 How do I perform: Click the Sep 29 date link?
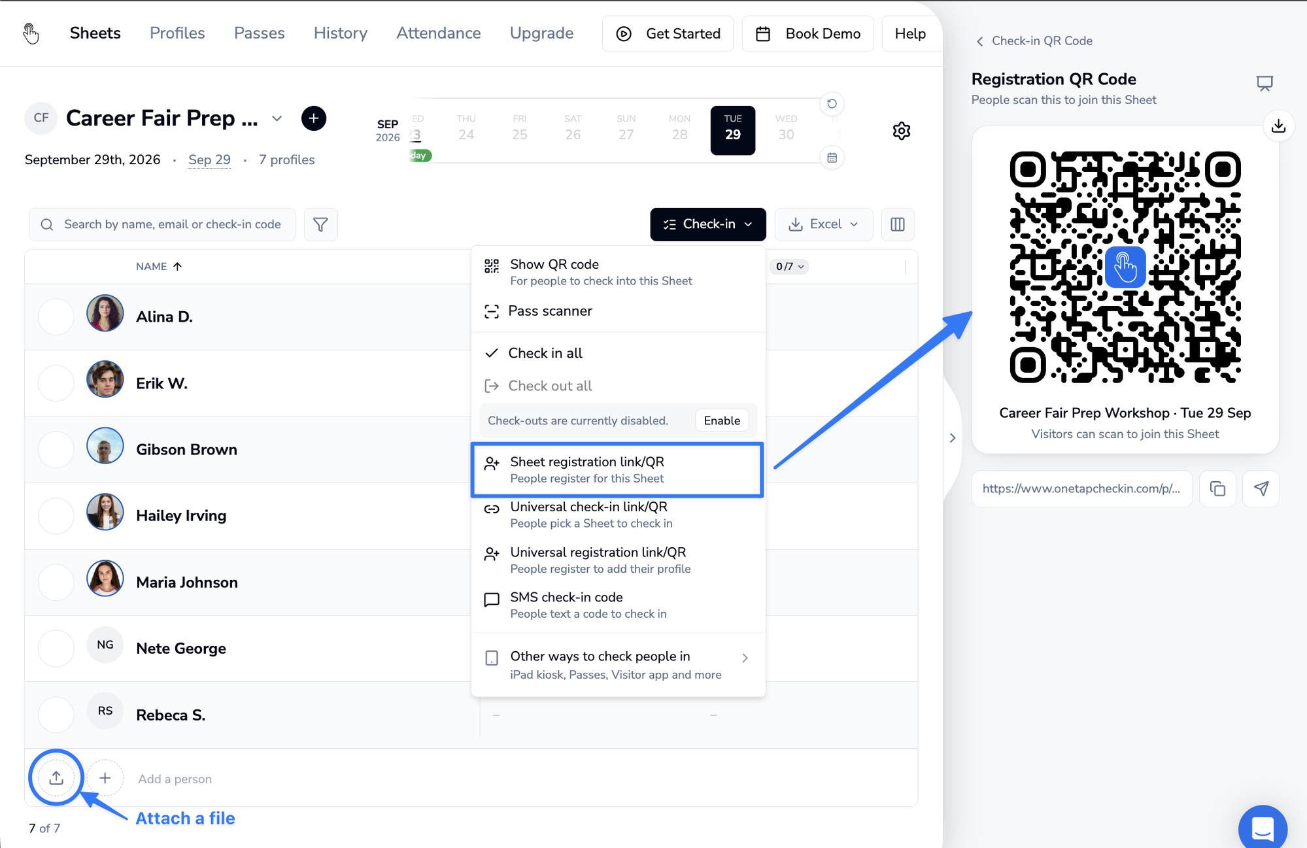(x=209, y=160)
